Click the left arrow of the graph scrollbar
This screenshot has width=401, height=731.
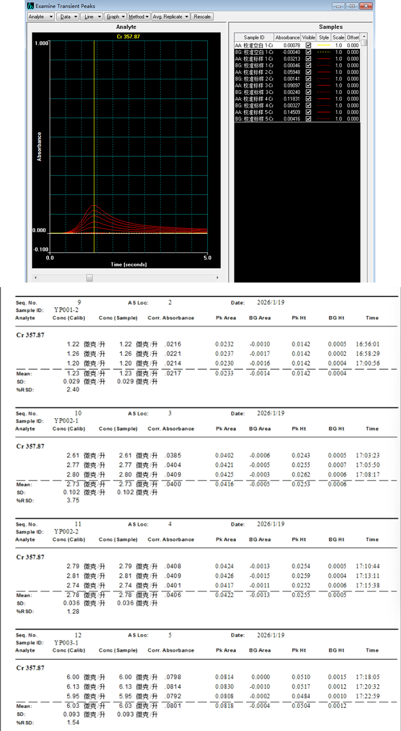click(36, 277)
